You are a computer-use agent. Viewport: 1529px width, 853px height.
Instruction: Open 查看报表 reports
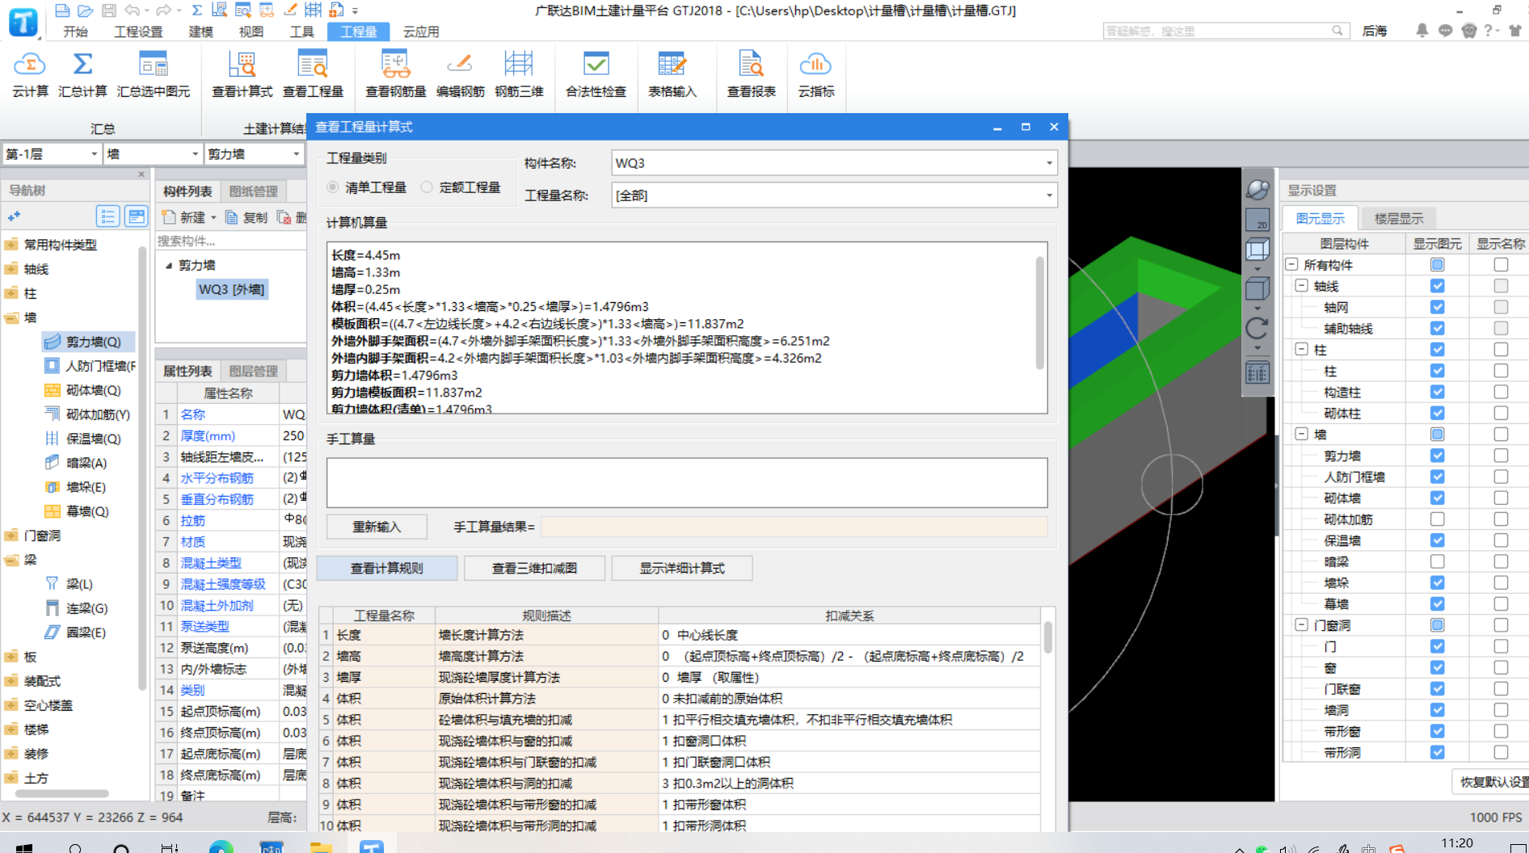pos(751,74)
